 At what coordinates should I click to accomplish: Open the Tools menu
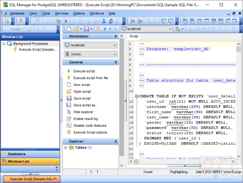[46, 14]
